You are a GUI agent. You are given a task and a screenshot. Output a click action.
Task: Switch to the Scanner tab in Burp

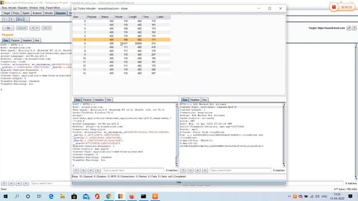[x=37, y=13]
